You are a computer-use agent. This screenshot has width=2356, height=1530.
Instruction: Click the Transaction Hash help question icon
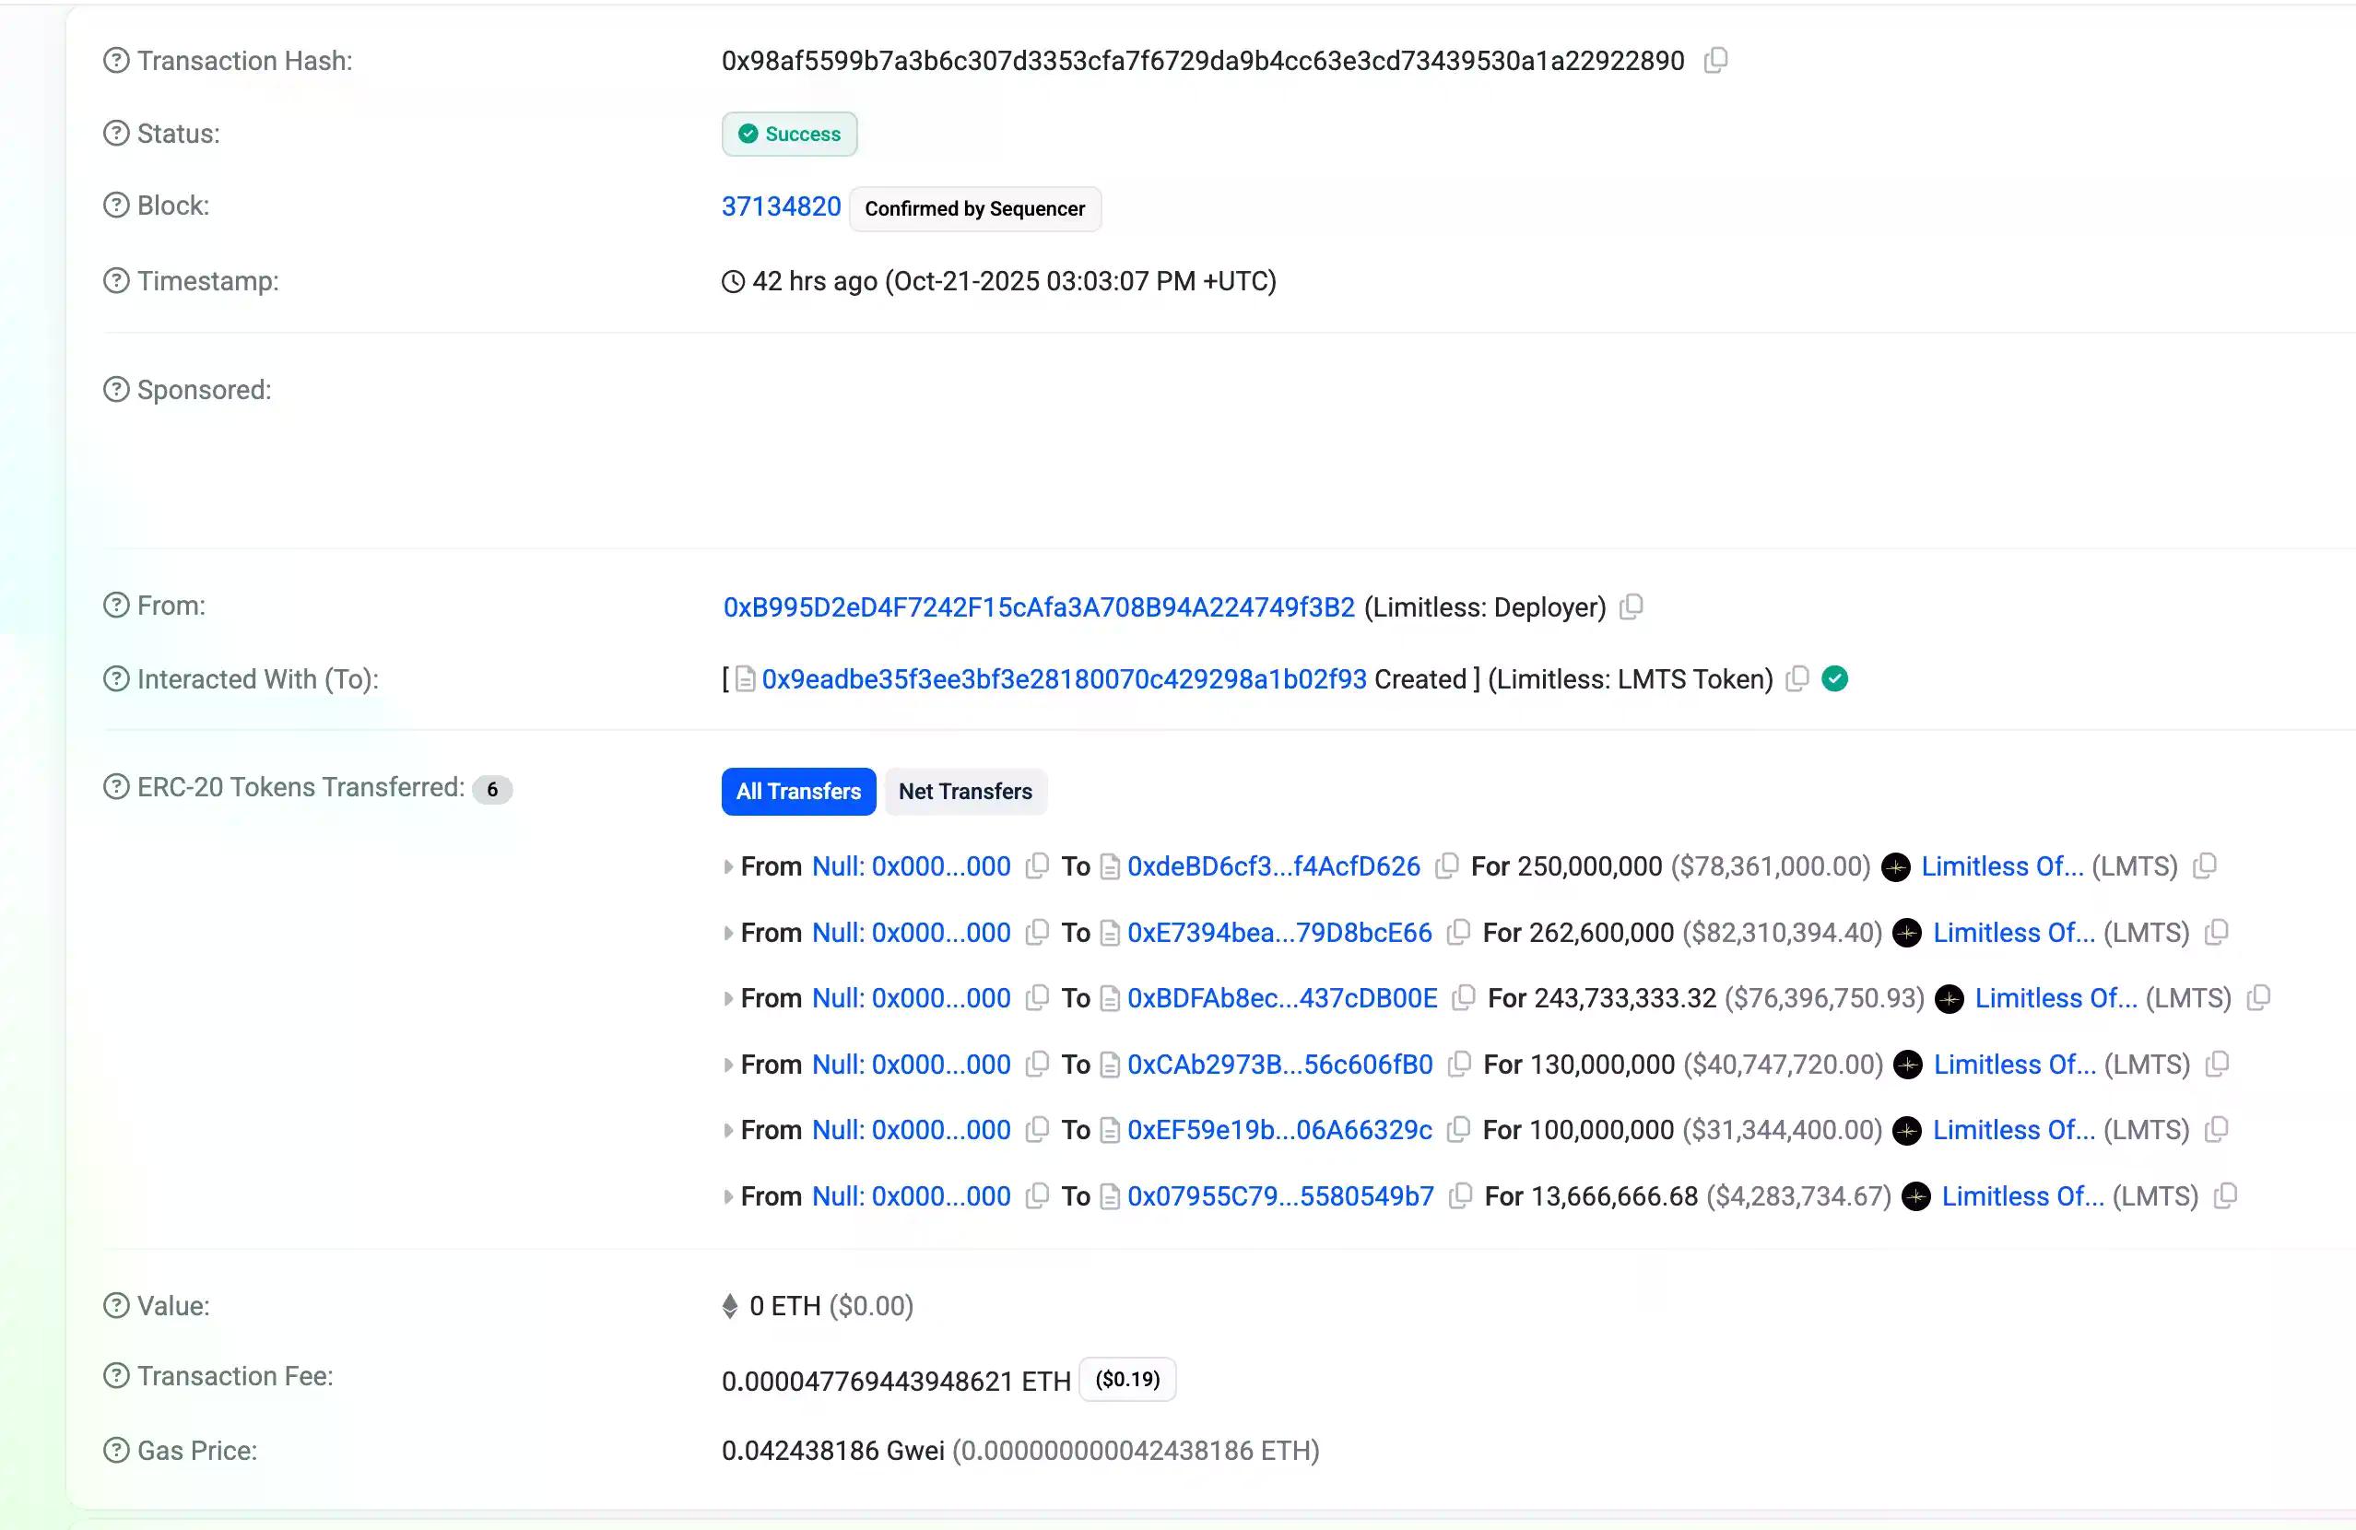click(x=116, y=60)
